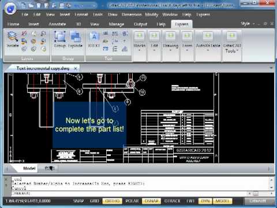This screenshot has height=208, width=277.
Task: Open the Draw menu
Action: 113,14
